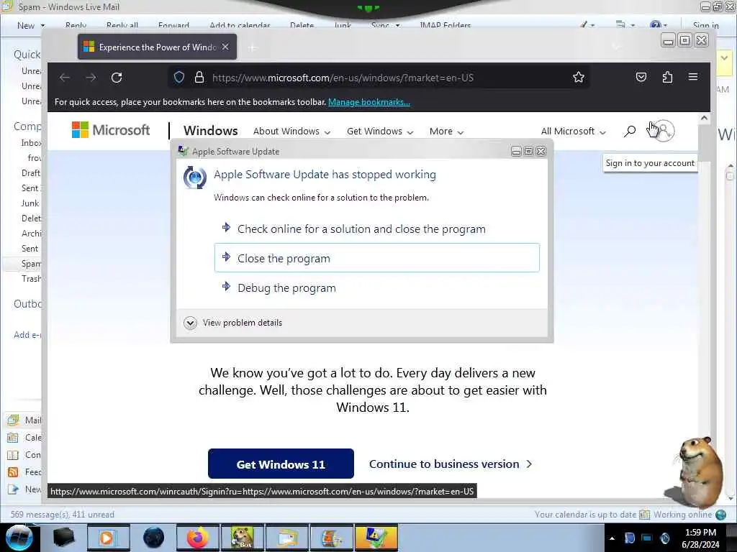This screenshot has height=552, width=737.
Task: List all Firefox tabs dropdown arrow
Action: 617,47
